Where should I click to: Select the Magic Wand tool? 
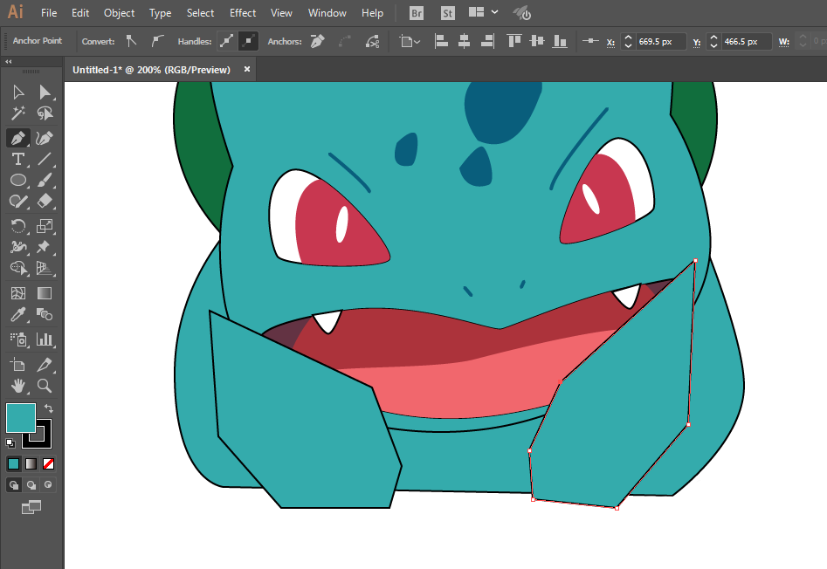[x=17, y=113]
